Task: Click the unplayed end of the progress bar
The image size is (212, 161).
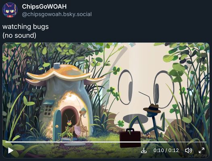Action: coord(187,142)
